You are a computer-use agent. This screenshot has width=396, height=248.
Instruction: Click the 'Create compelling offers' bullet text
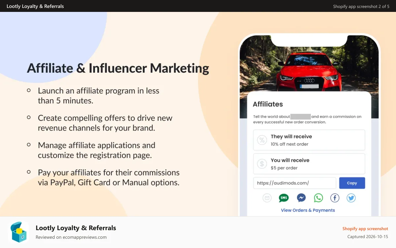tap(105, 123)
